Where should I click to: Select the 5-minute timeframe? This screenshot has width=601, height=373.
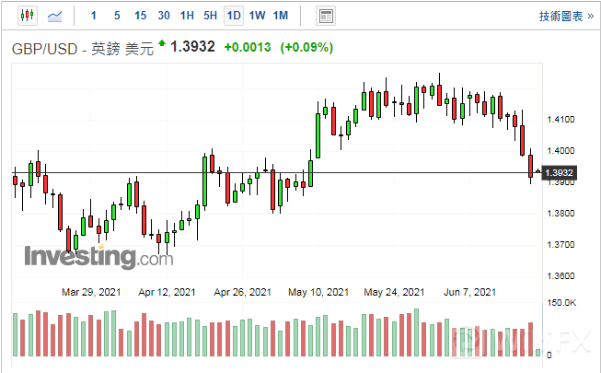(116, 16)
